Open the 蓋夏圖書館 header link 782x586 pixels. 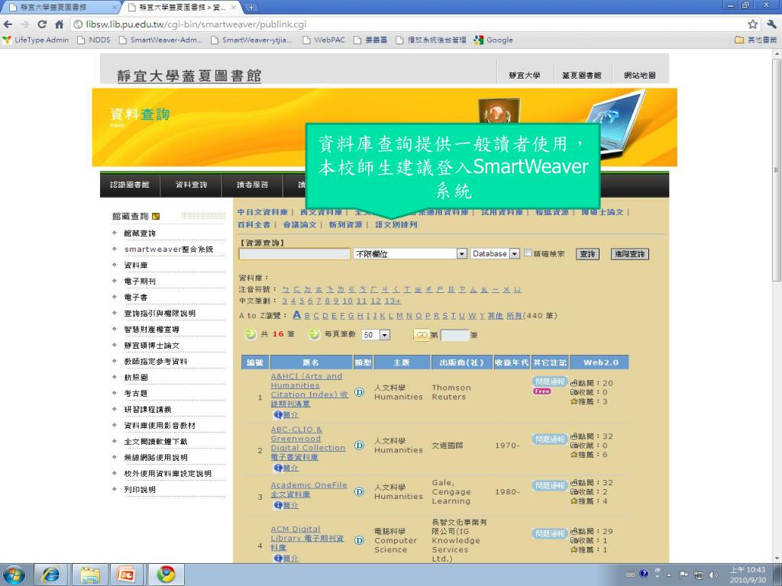(x=581, y=76)
